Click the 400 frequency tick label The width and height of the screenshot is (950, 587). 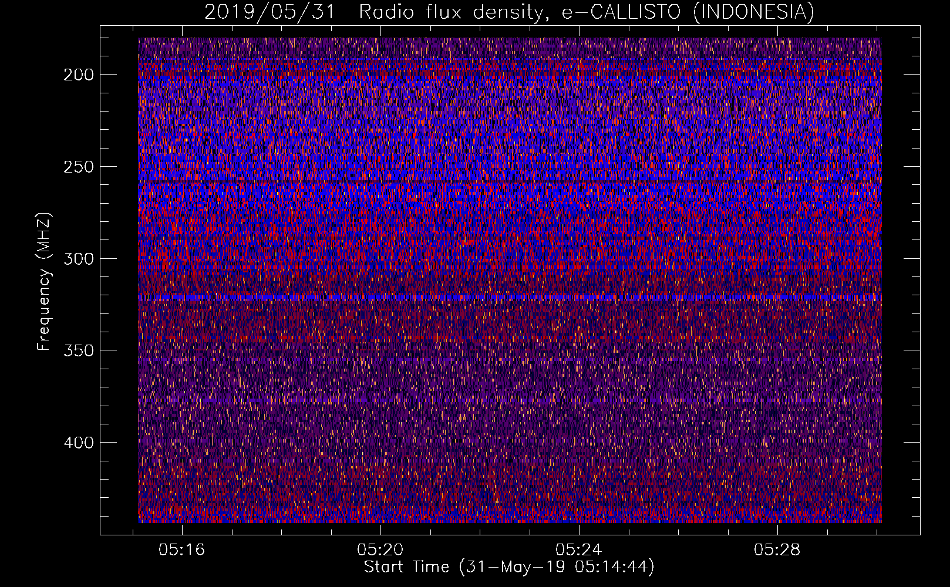click(x=78, y=442)
